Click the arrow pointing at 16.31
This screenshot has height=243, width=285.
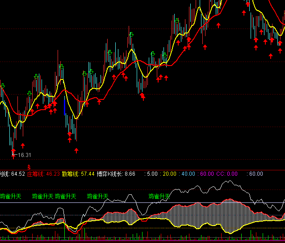point(14,155)
